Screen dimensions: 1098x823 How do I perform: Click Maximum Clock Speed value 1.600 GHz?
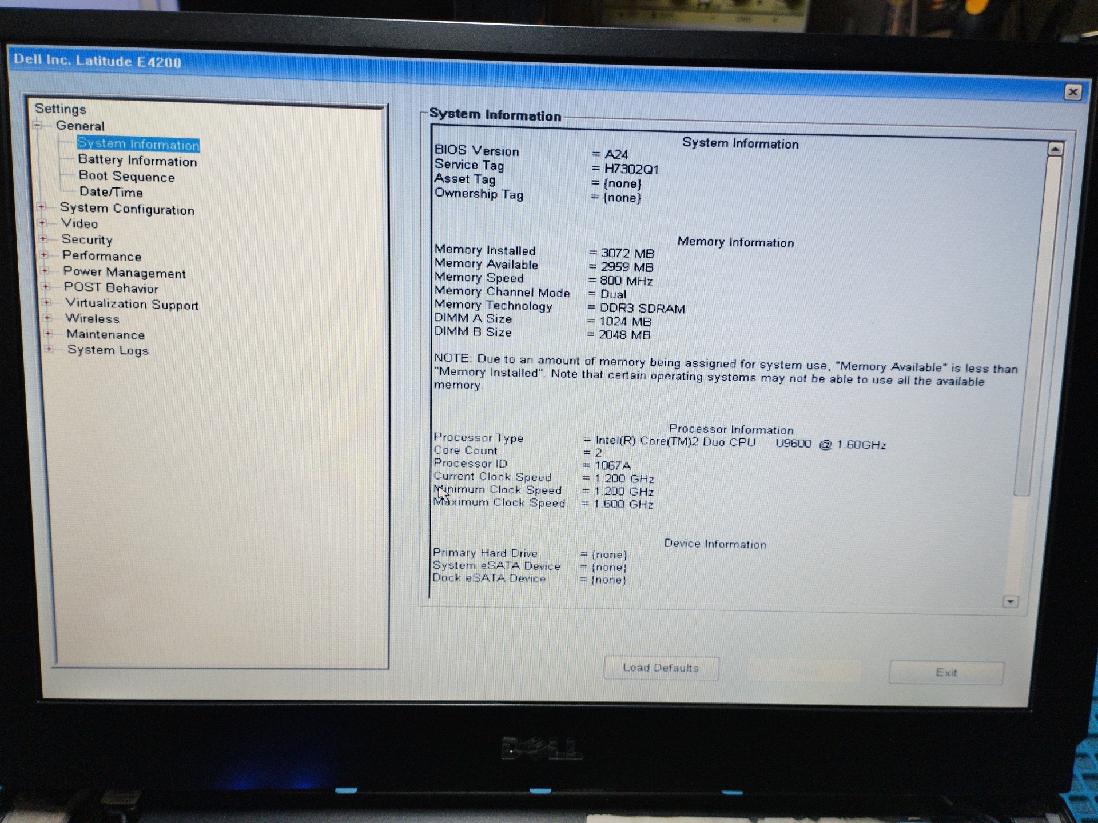tap(623, 504)
